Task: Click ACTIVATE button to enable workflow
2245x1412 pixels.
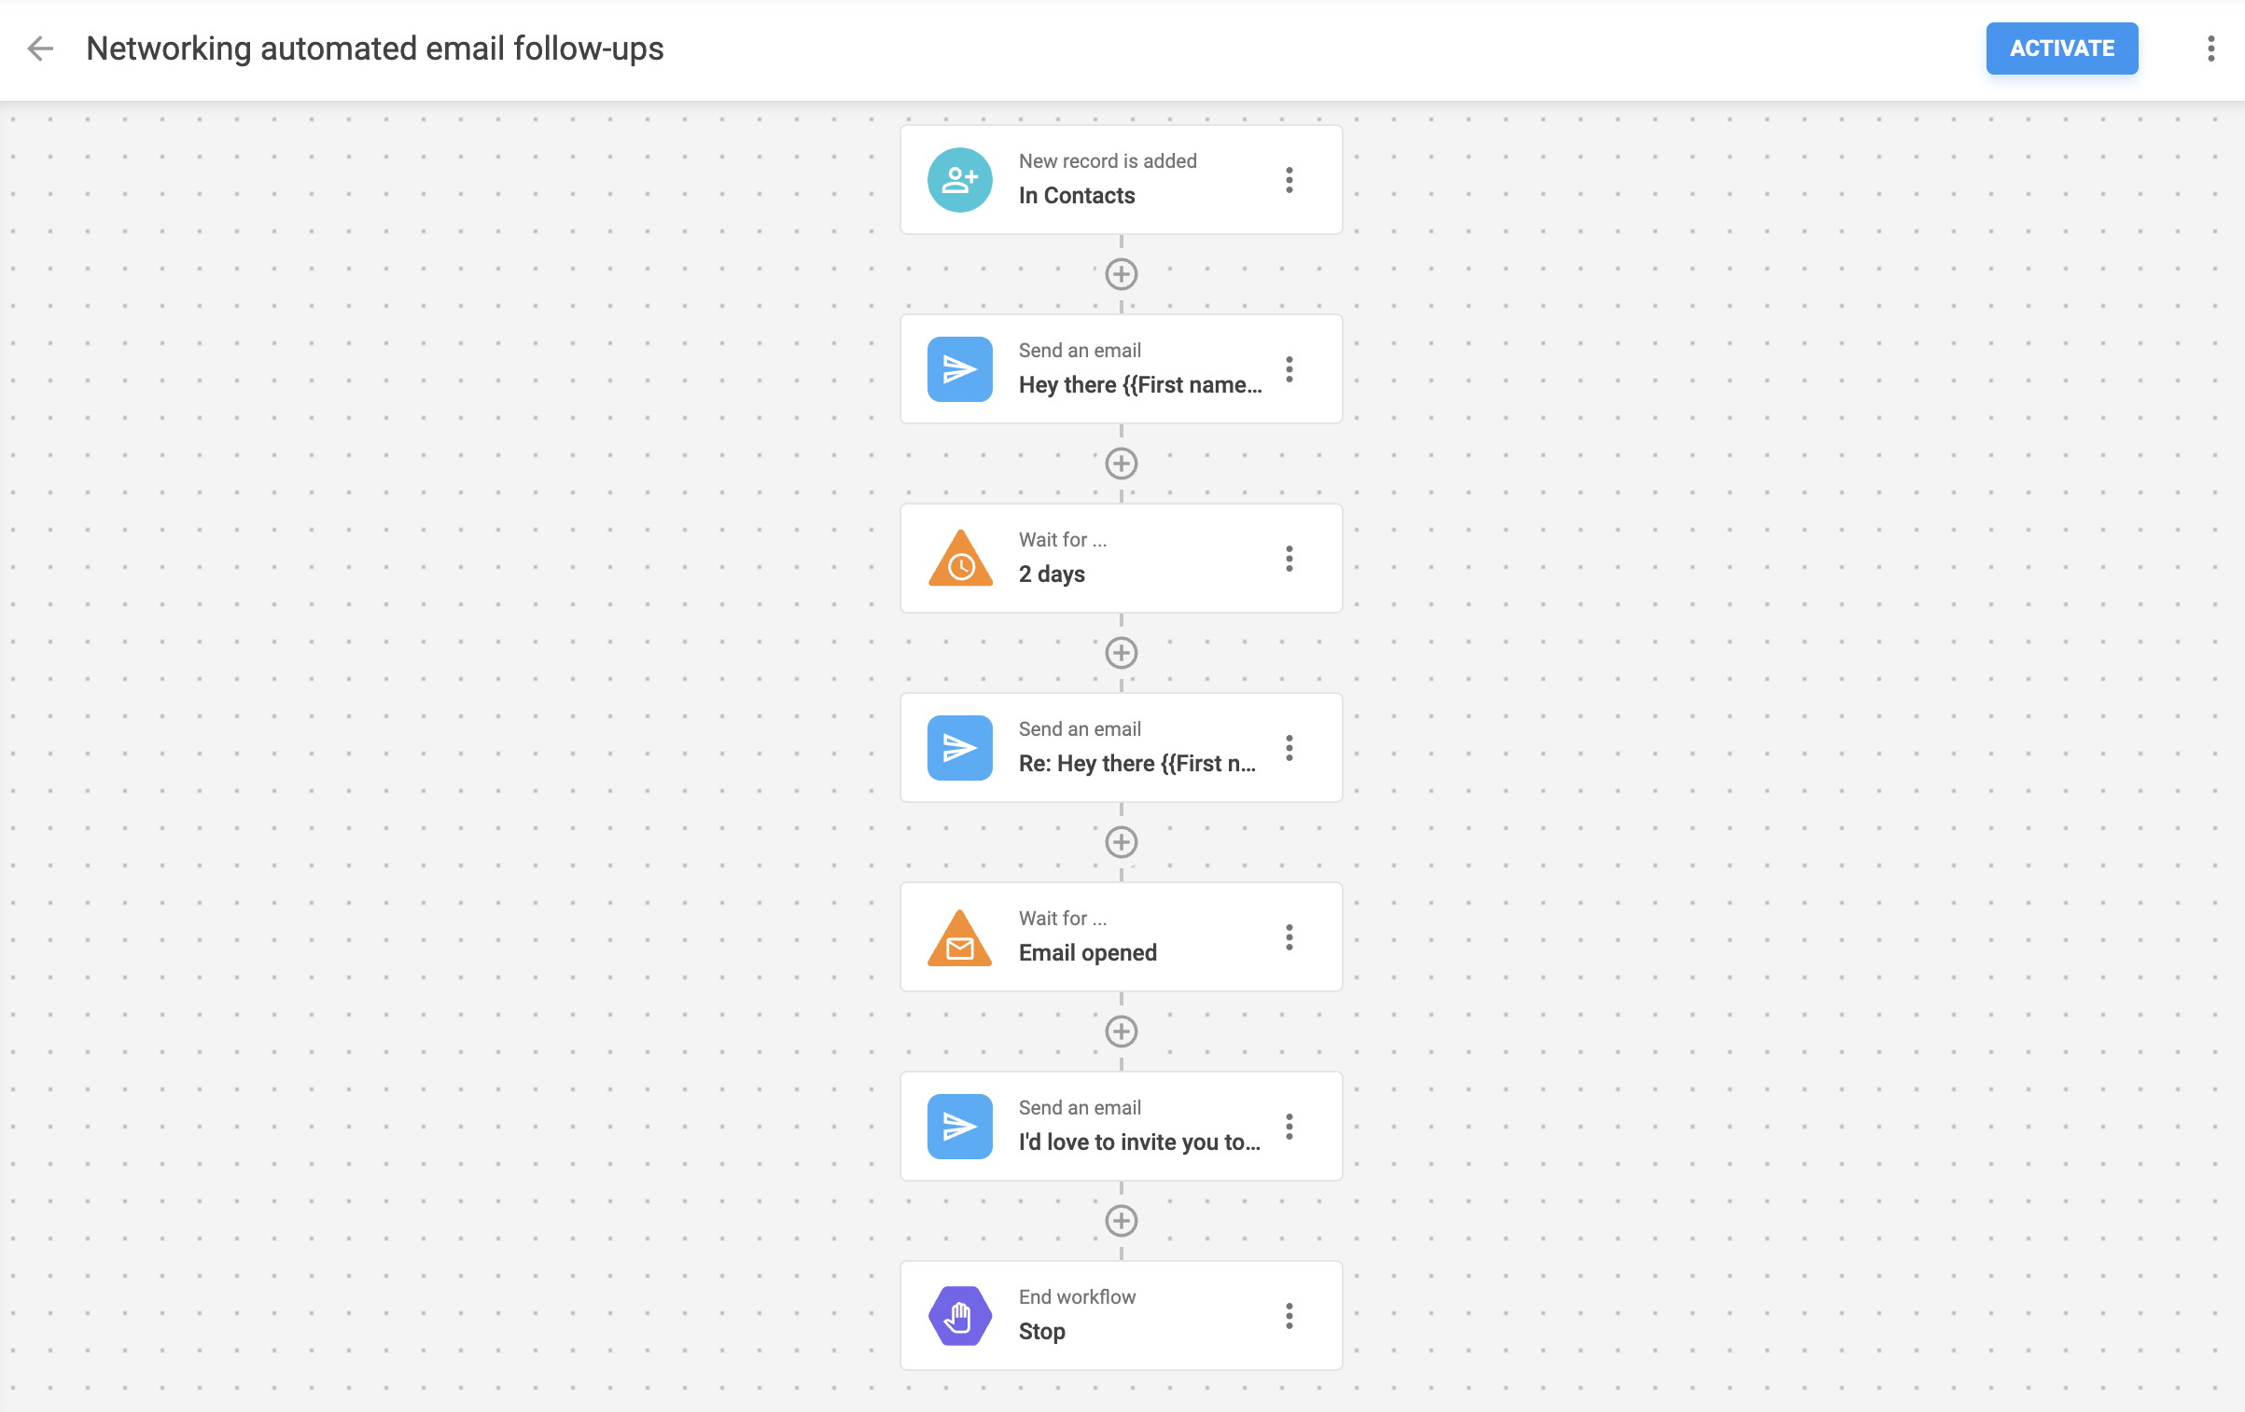Action: click(2061, 48)
